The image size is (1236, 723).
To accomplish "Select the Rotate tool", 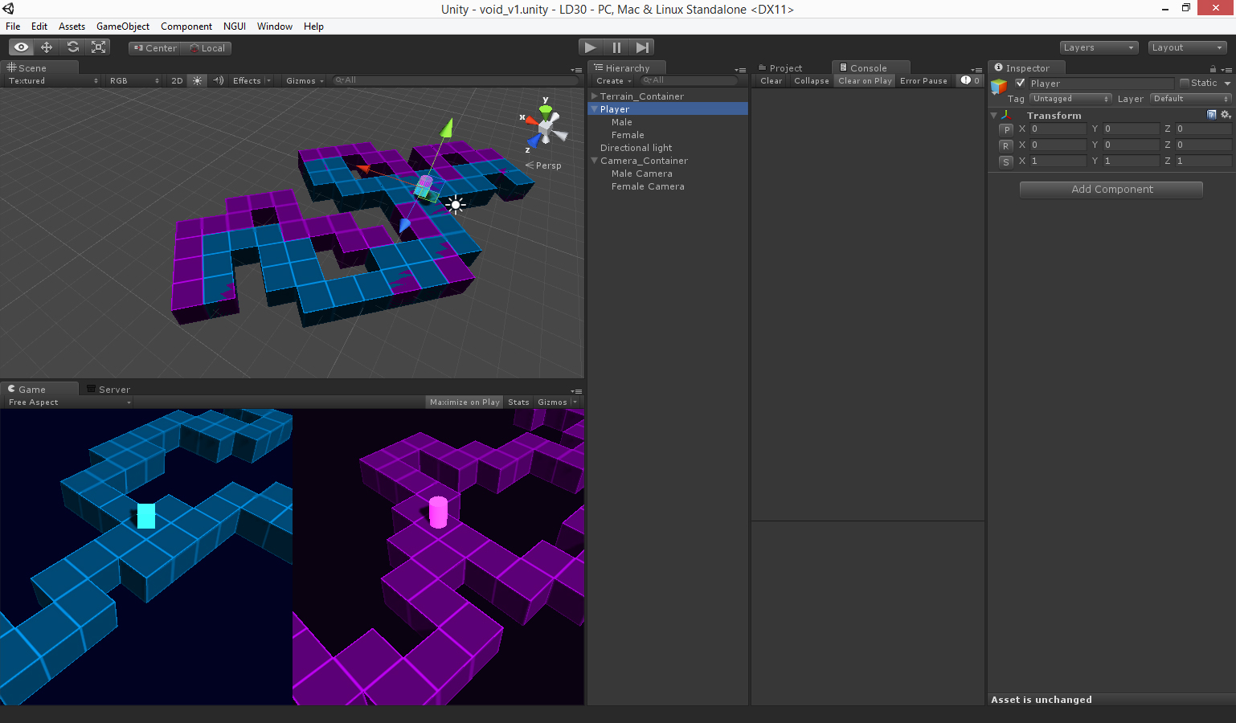I will pyautogui.click(x=73, y=47).
